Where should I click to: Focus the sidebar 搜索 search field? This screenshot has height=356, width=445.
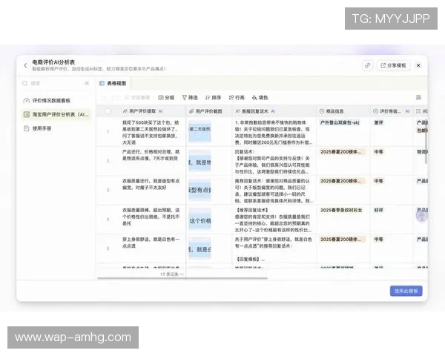coord(51,83)
